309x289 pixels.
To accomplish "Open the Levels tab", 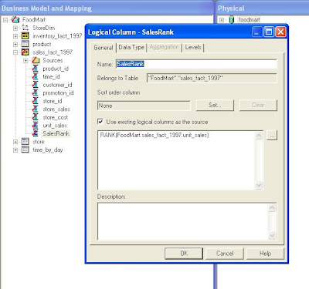I will pos(193,47).
